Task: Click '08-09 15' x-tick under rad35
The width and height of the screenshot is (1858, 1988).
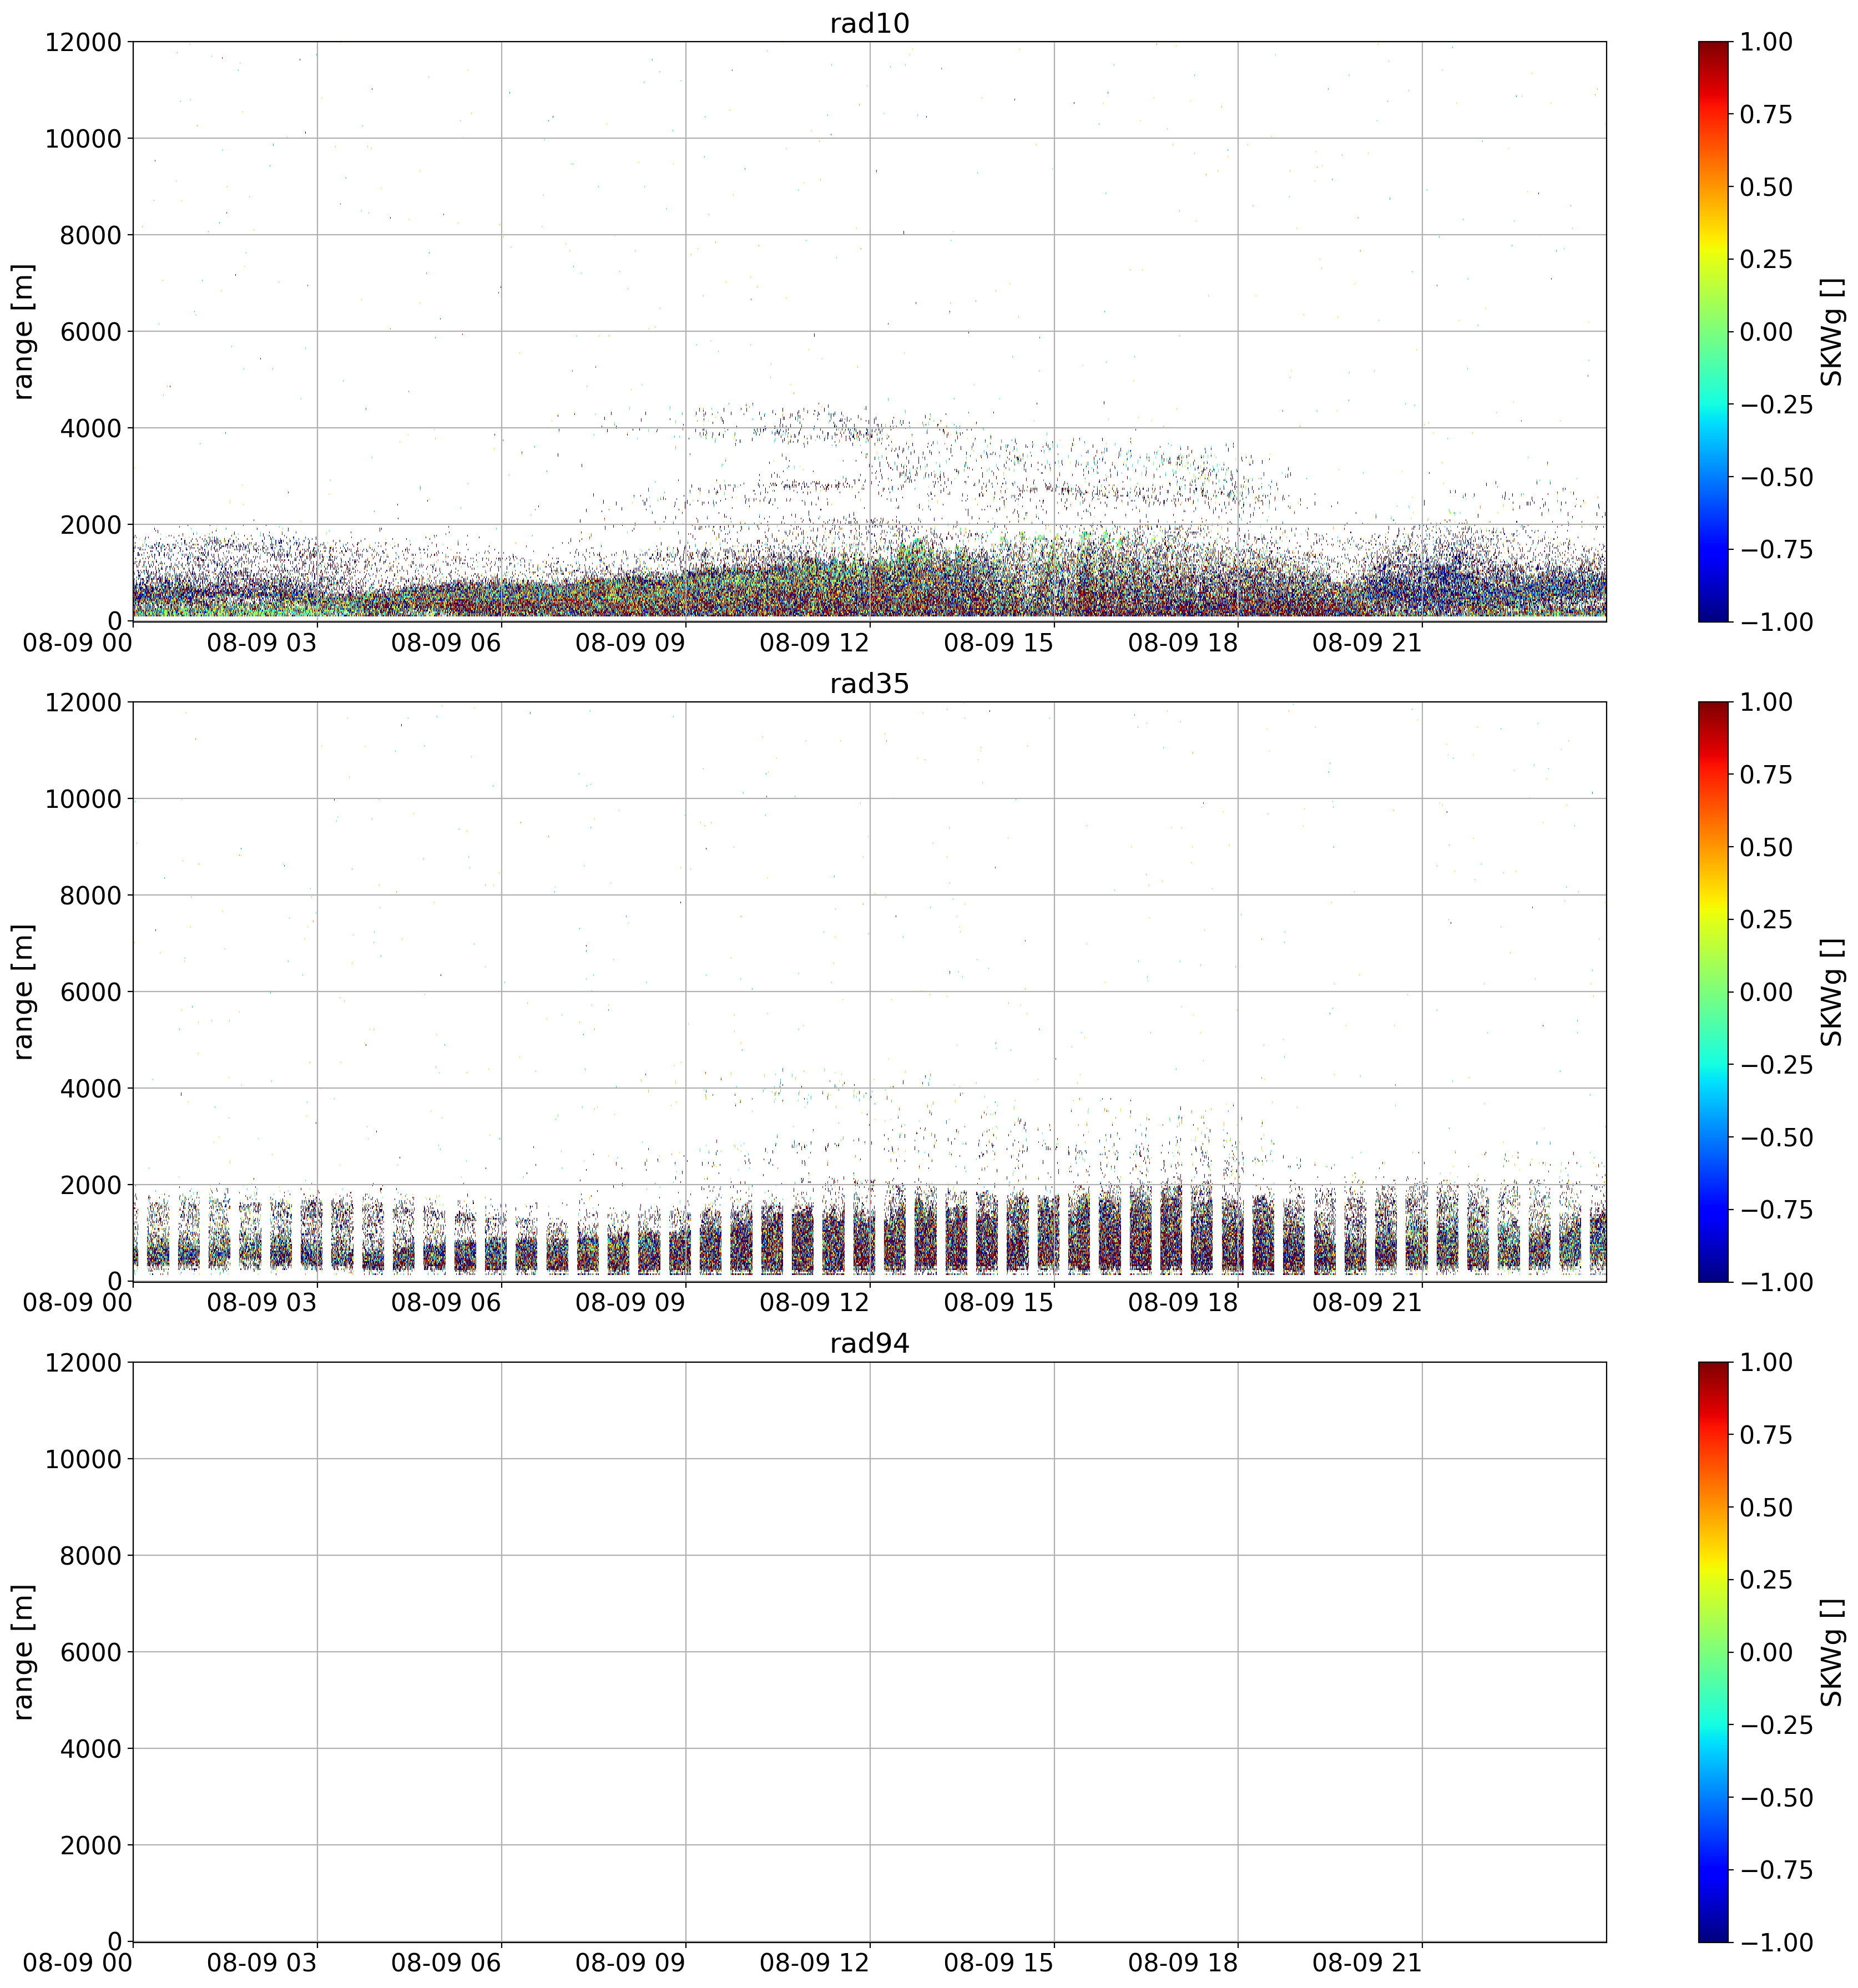Action: point(999,1303)
